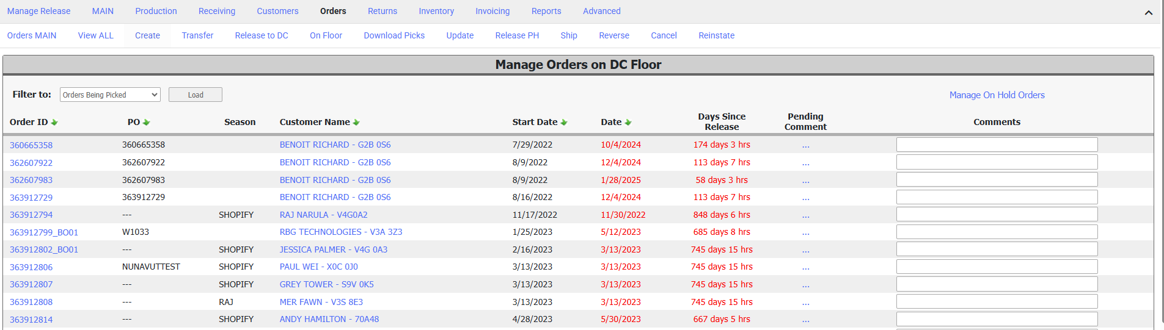Screen dimensions: 1164x330
Task: Sort by Order ID green arrow
Action: click(54, 123)
